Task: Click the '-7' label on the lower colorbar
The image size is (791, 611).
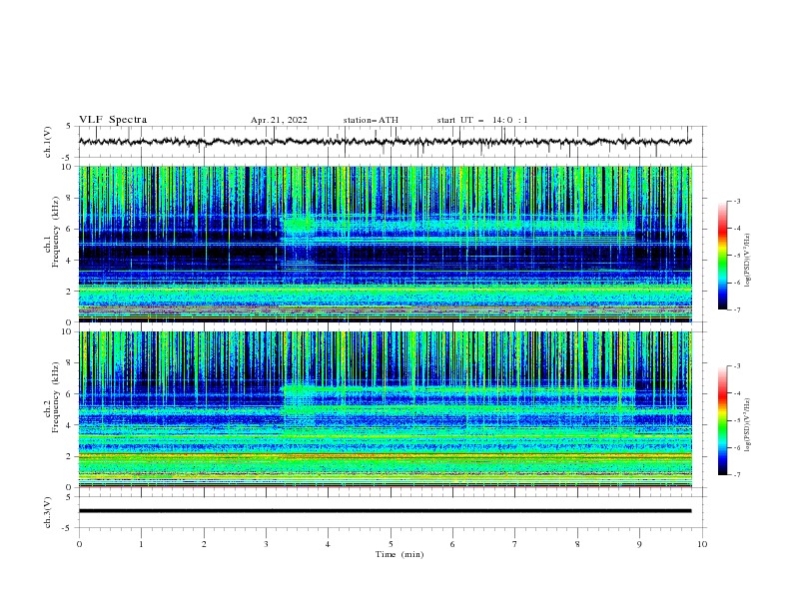Action: pyautogui.click(x=736, y=475)
